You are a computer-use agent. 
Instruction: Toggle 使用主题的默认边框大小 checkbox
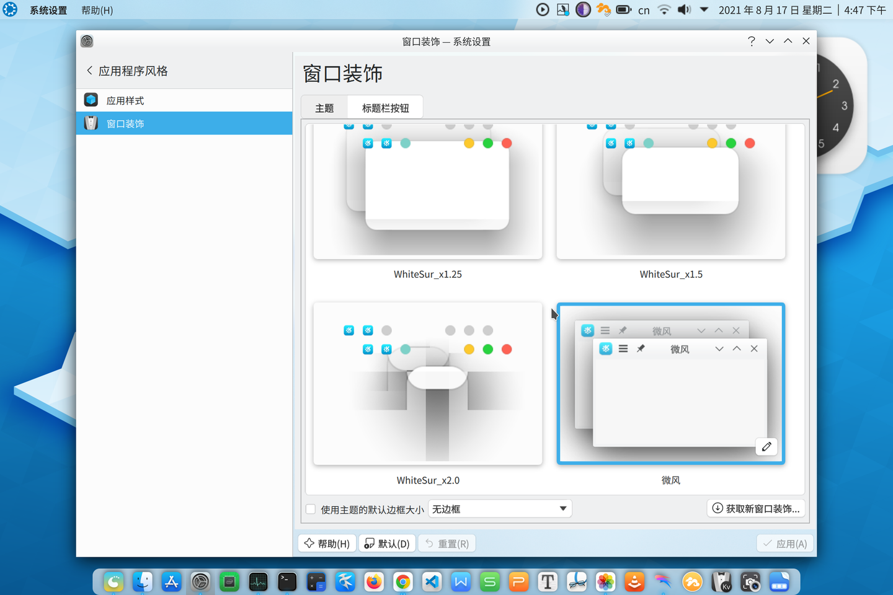pos(311,509)
